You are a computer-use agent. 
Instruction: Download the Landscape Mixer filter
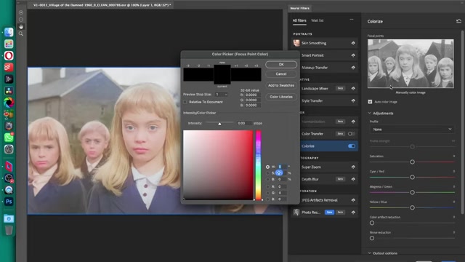pyautogui.click(x=353, y=88)
